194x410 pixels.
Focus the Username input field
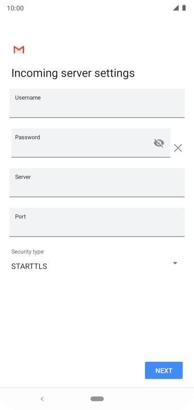[x=97, y=103]
